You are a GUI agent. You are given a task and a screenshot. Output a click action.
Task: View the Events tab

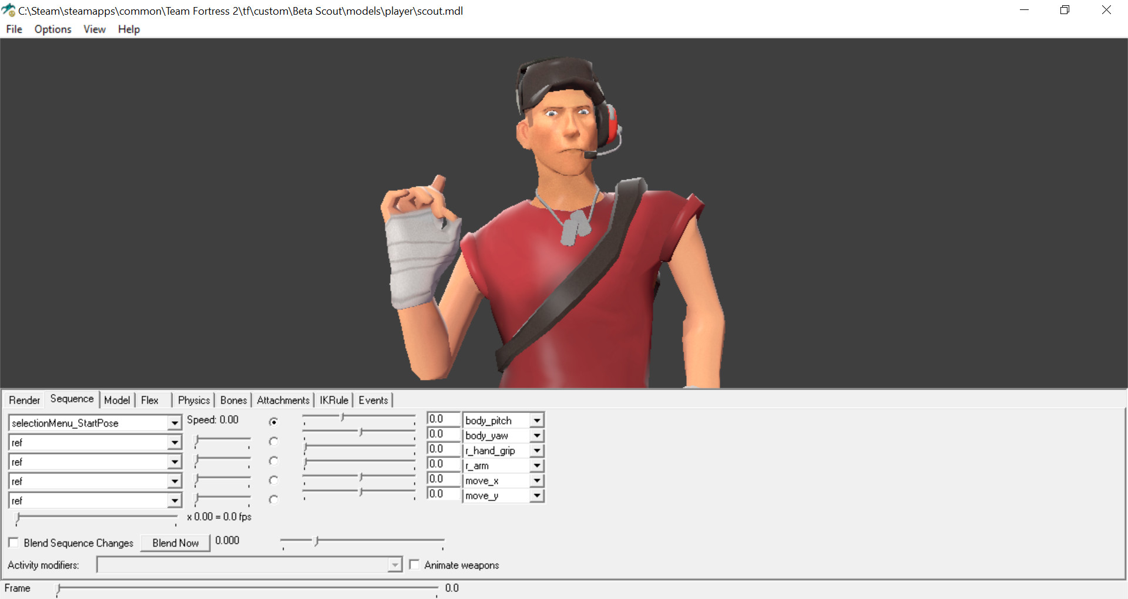(373, 400)
